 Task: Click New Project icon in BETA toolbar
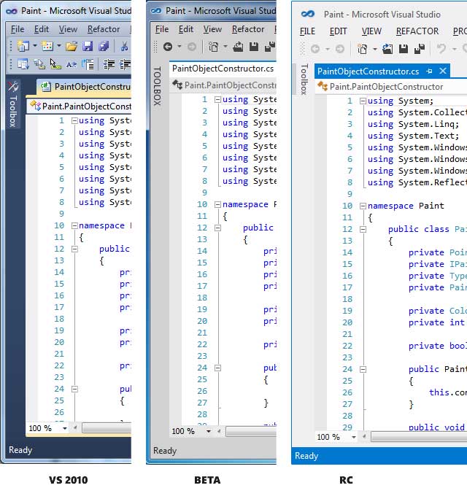[x=214, y=47]
